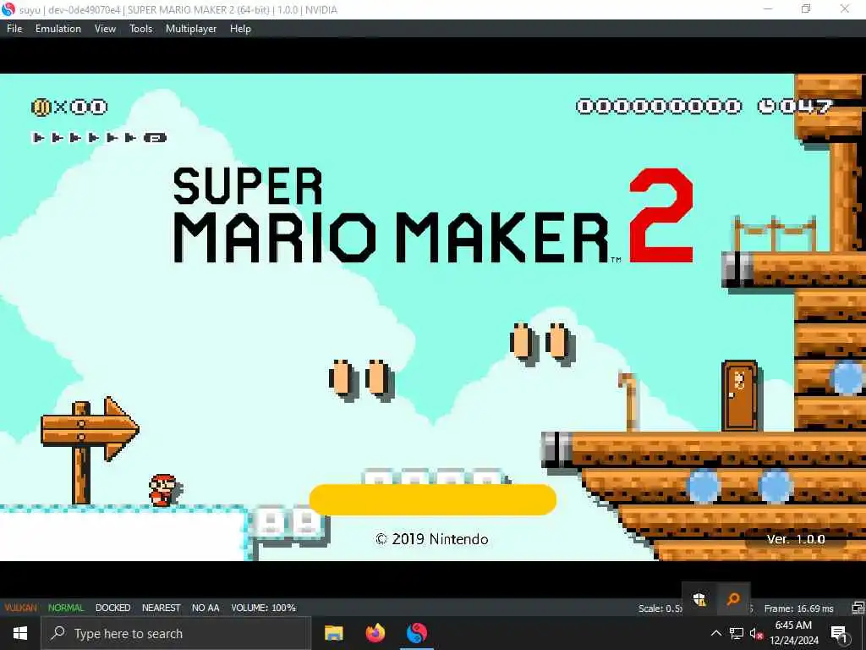Open File Explorer from the taskbar
Image resolution: width=866 pixels, height=650 pixels.
click(x=333, y=633)
